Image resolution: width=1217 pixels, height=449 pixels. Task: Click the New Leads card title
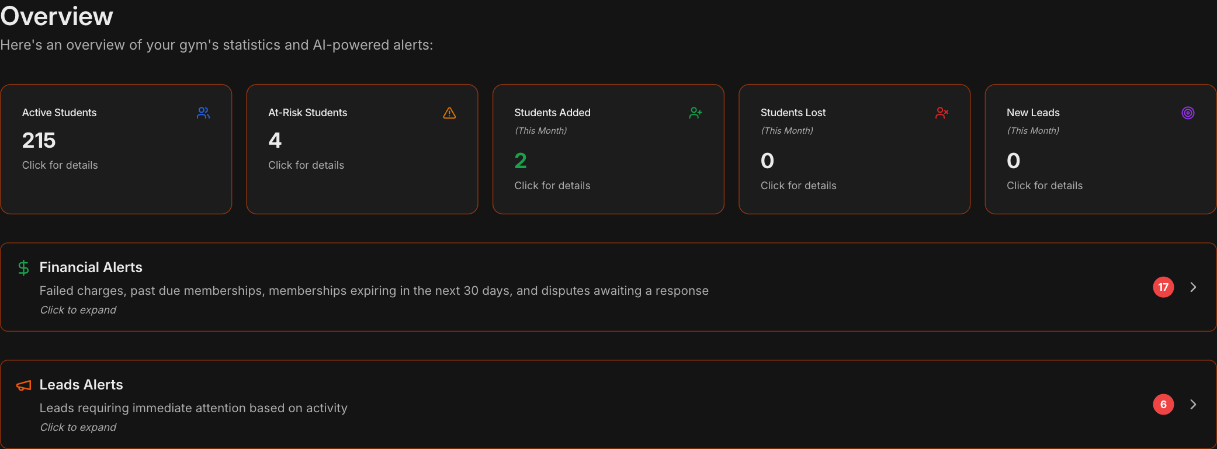[1033, 113]
